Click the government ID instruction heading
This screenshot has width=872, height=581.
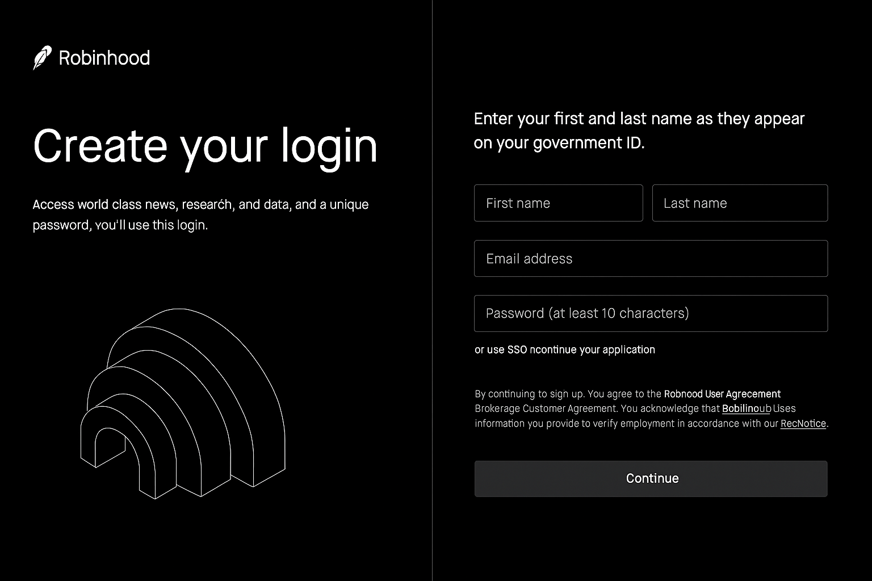639,130
